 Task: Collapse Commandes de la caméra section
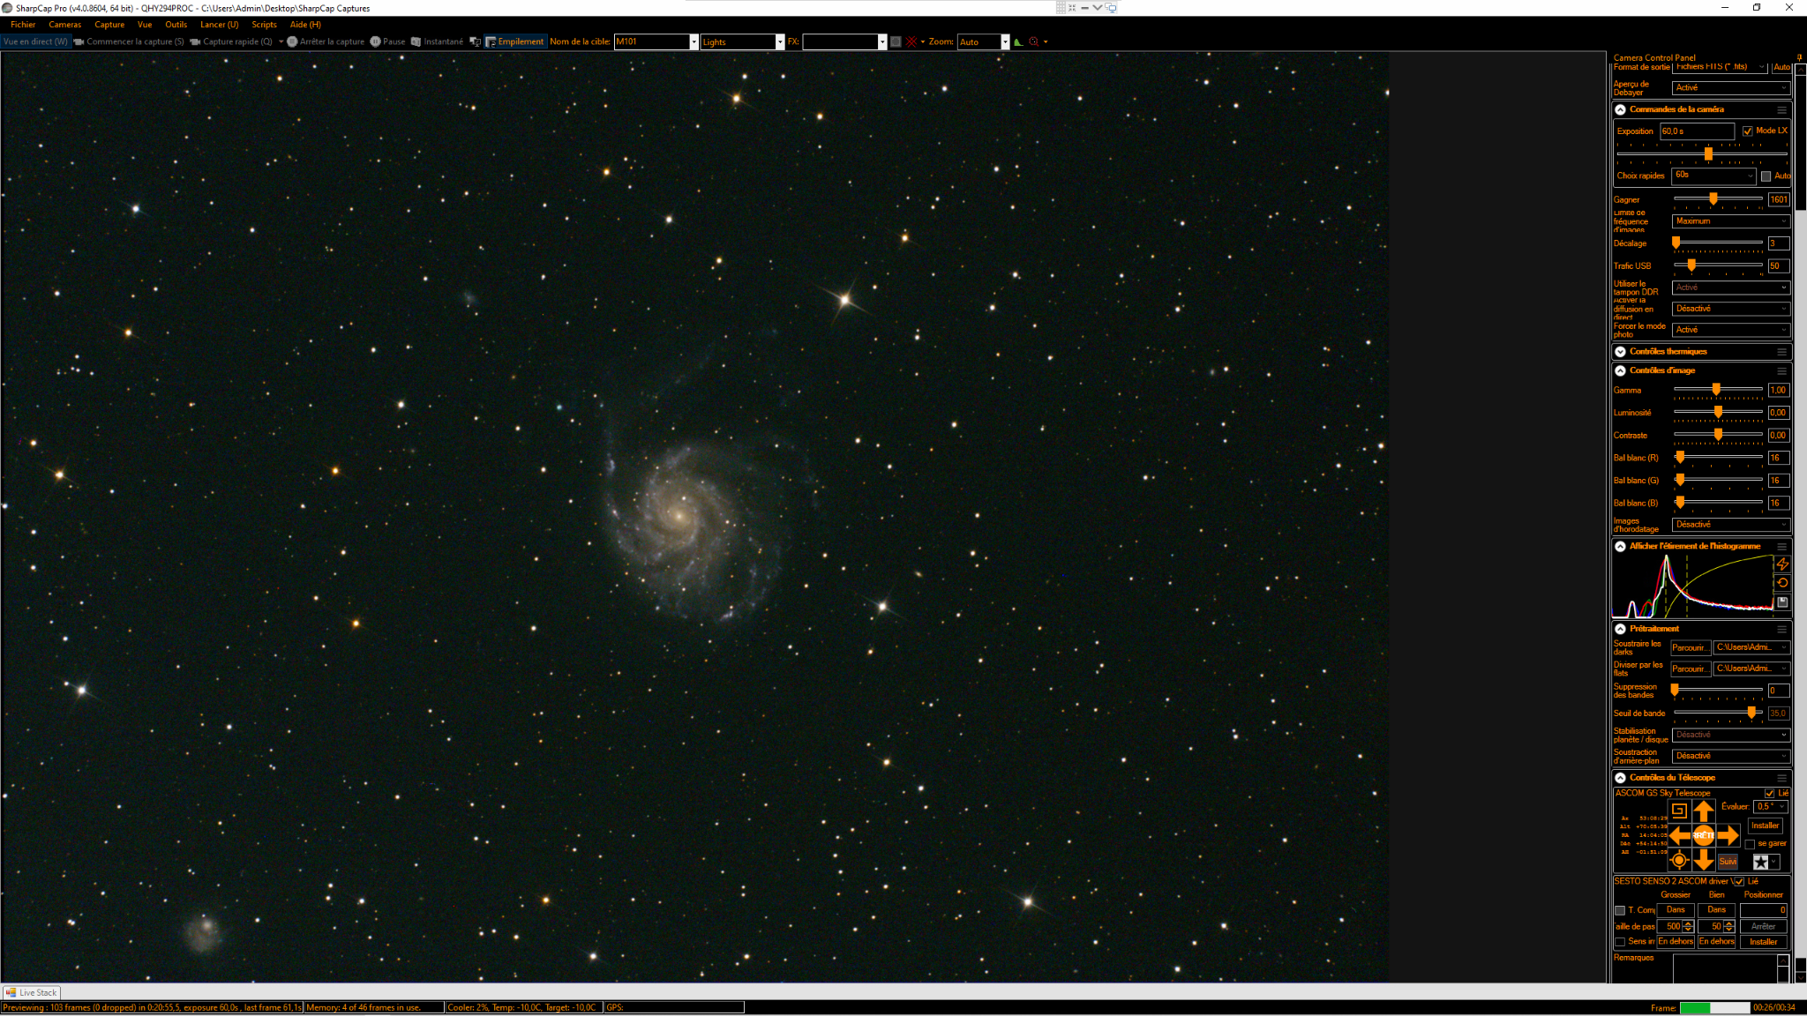point(1621,110)
